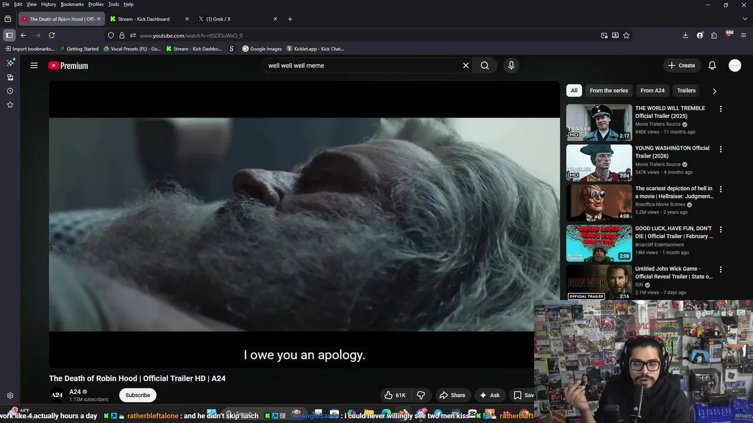This screenshot has height=423, width=753.
Task: Click the YouTube URL in address bar
Action: click(x=191, y=36)
